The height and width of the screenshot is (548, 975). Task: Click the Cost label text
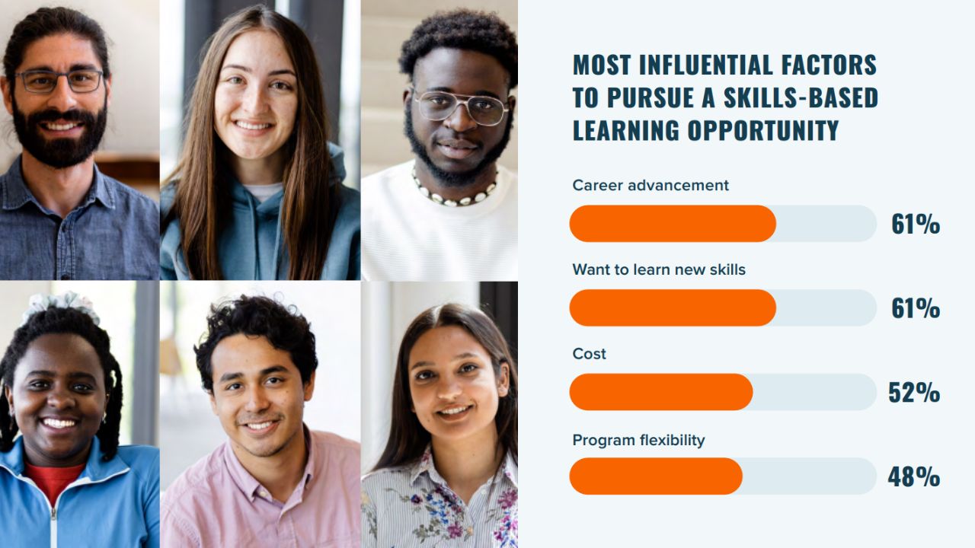pyautogui.click(x=589, y=354)
